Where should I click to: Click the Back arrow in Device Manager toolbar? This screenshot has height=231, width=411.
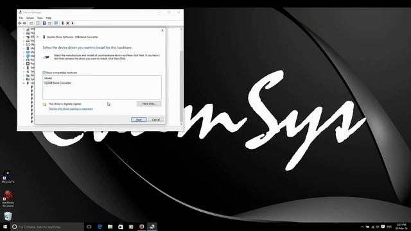20,23
